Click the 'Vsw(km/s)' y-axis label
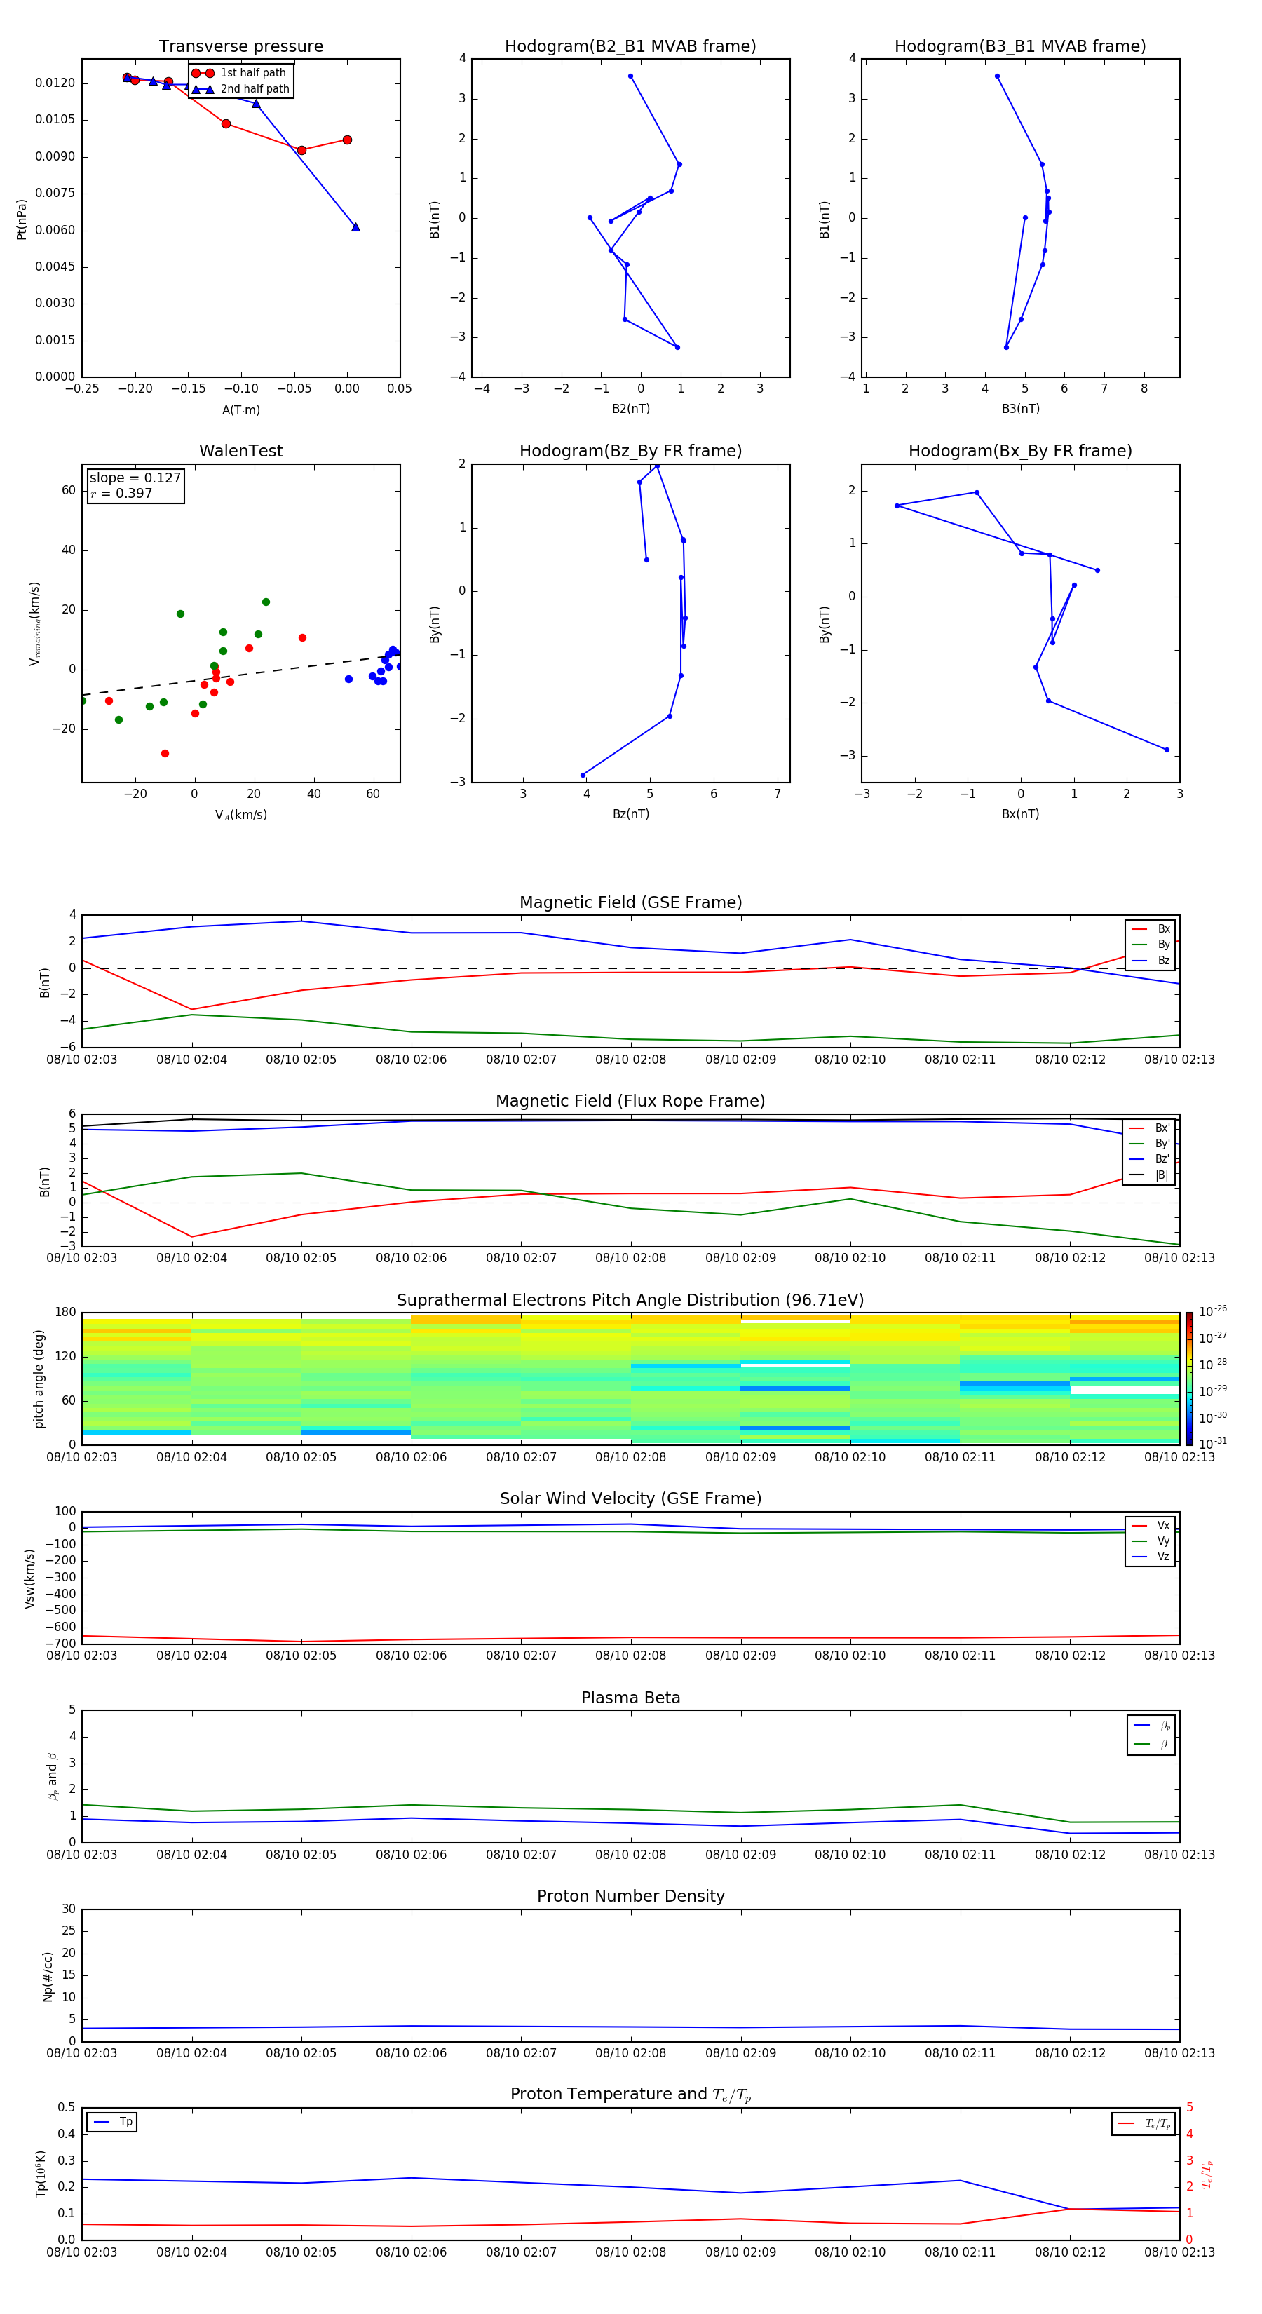 (x=29, y=1578)
